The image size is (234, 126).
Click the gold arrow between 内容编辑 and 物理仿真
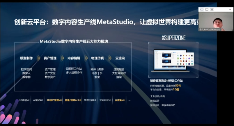86,58
